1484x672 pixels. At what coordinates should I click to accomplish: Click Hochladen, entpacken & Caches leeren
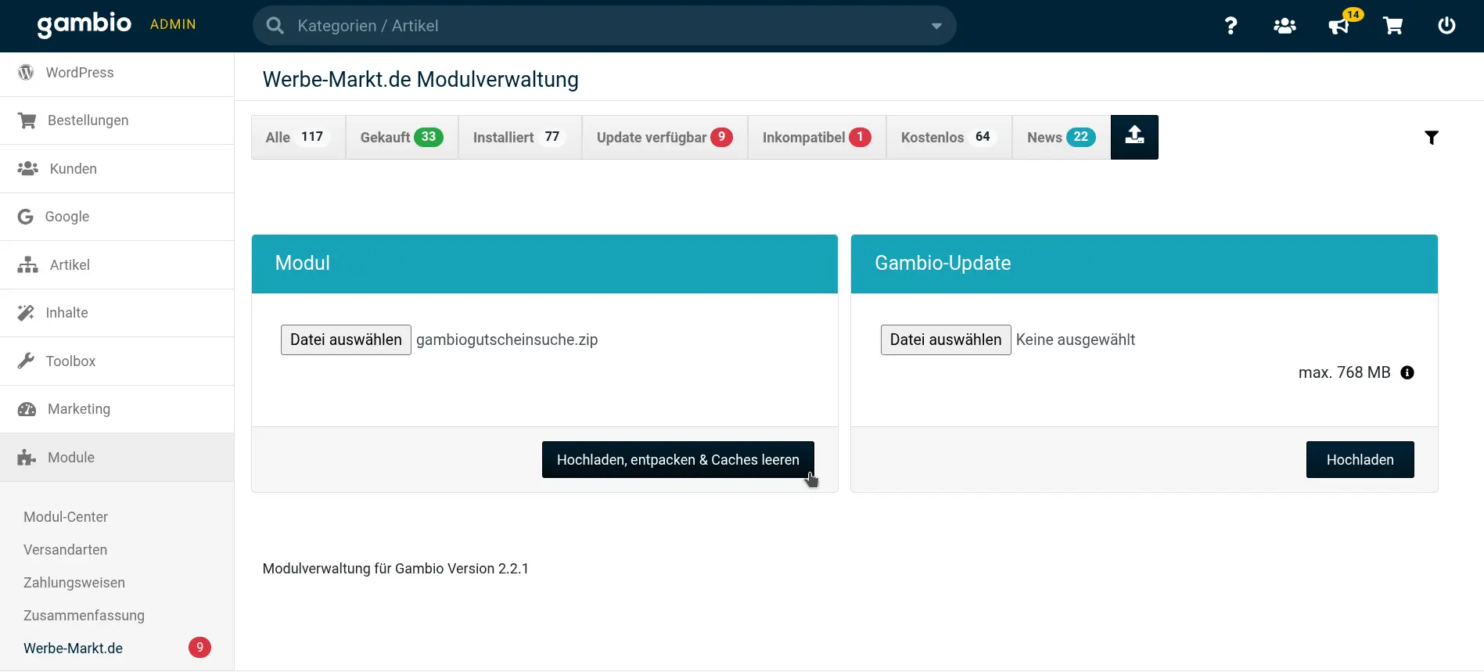(678, 460)
